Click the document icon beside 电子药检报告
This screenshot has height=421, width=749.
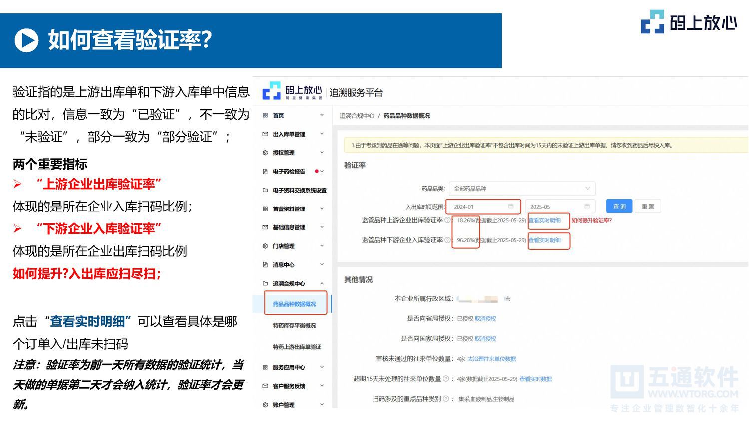265,171
